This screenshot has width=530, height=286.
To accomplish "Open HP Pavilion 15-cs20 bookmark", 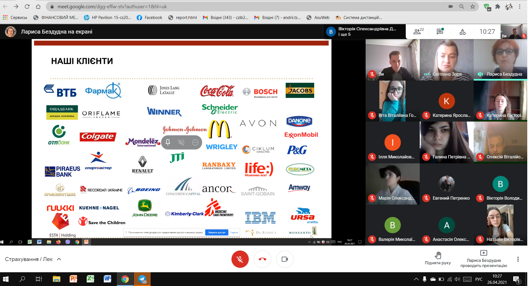I will click(x=108, y=18).
